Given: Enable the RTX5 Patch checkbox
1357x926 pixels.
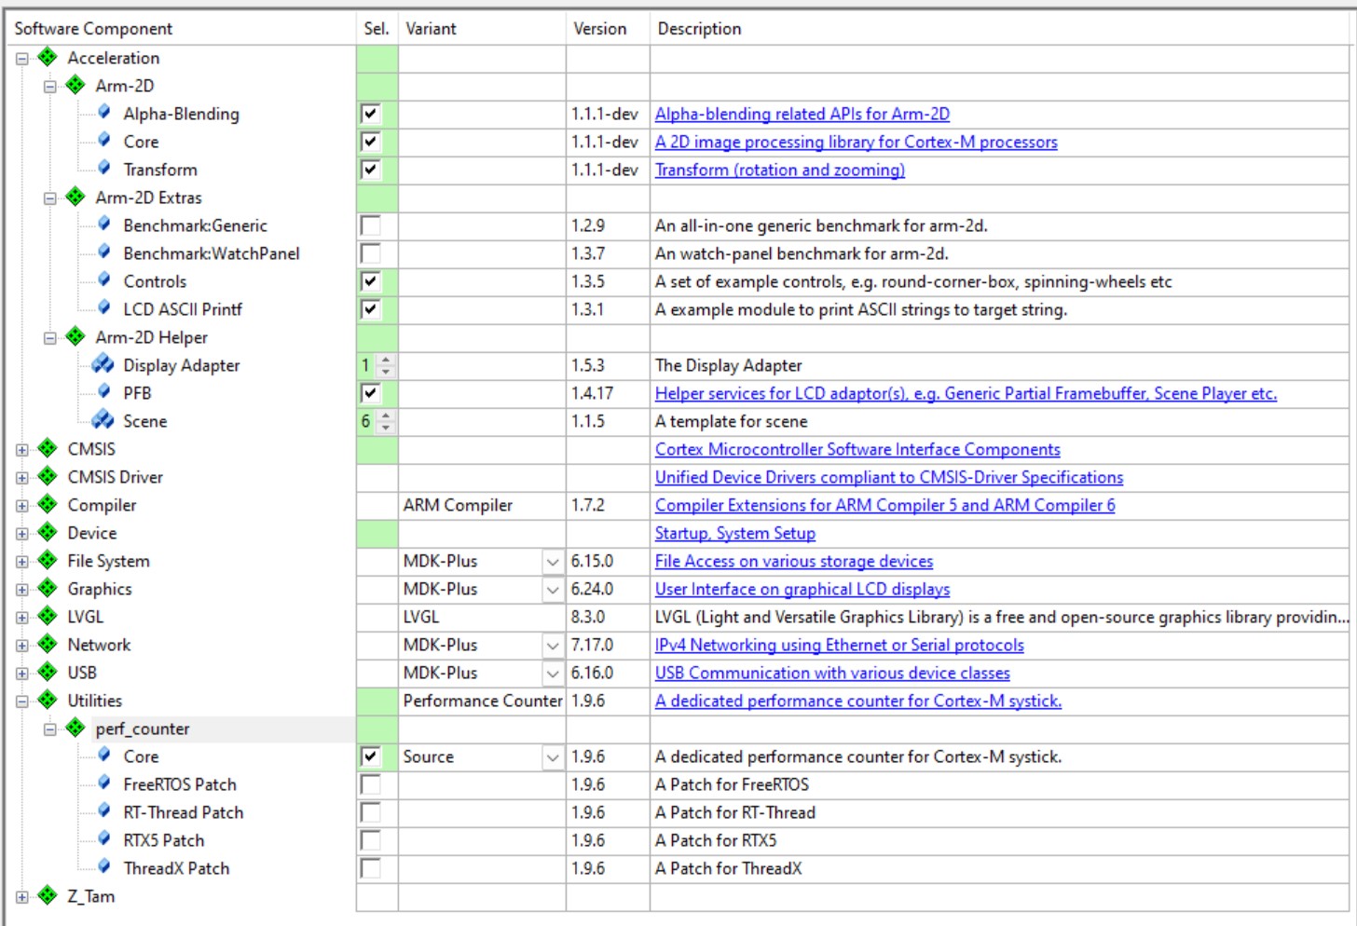Looking at the screenshot, I should pos(370,840).
